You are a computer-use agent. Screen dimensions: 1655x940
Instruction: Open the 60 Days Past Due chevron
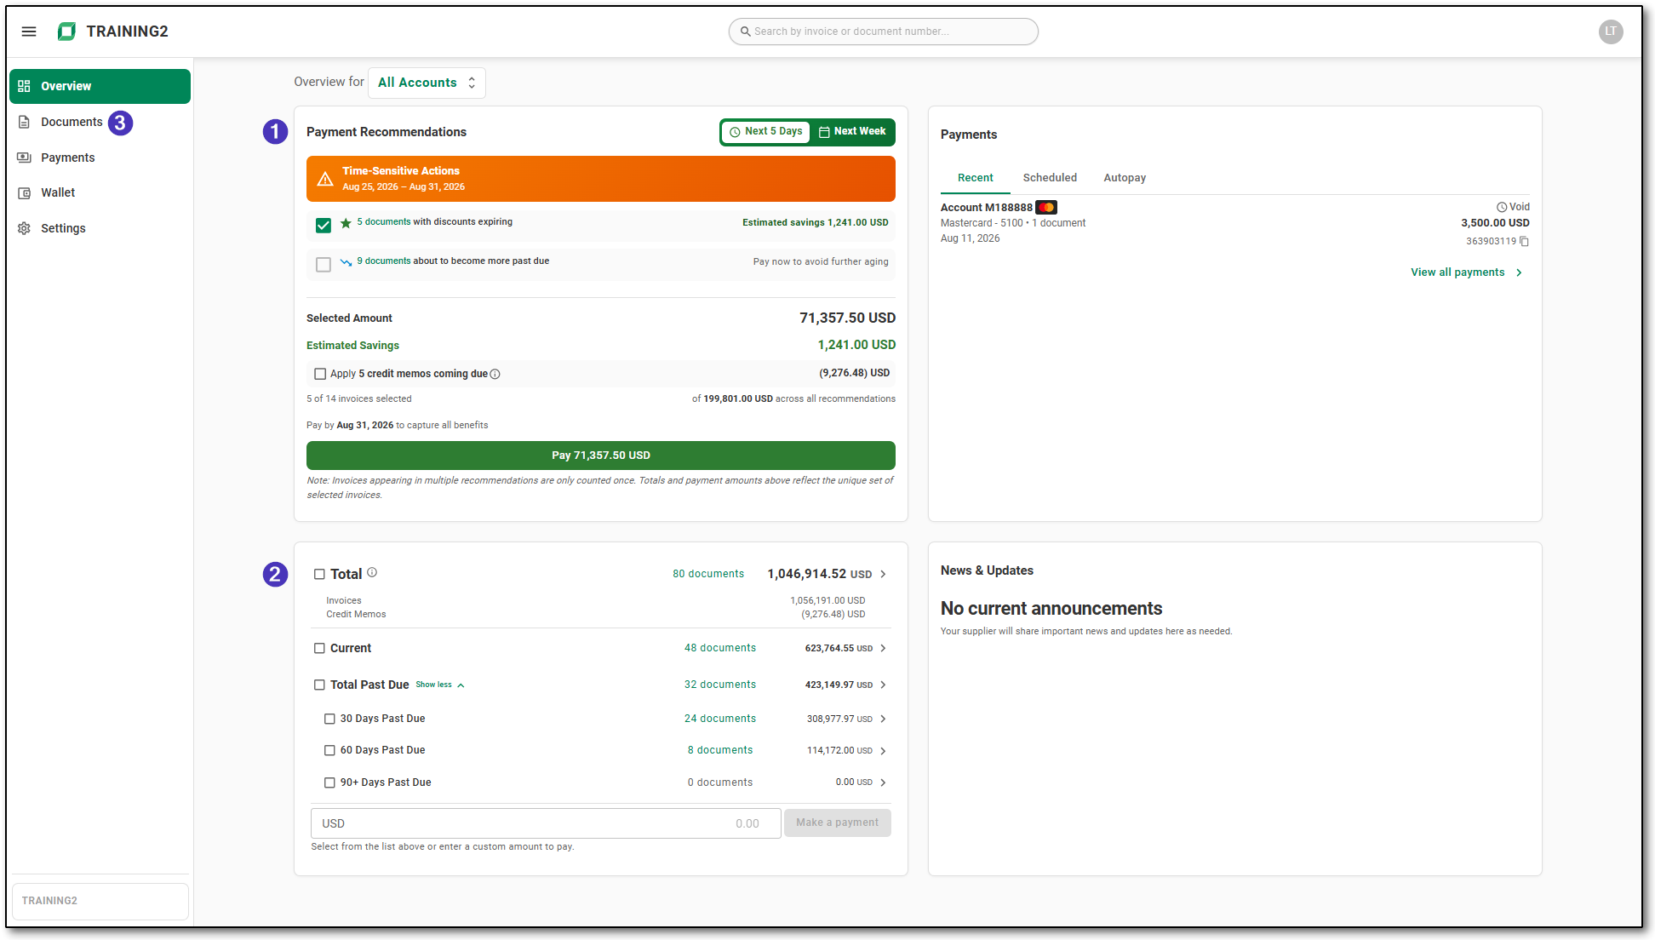[x=883, y=751]
